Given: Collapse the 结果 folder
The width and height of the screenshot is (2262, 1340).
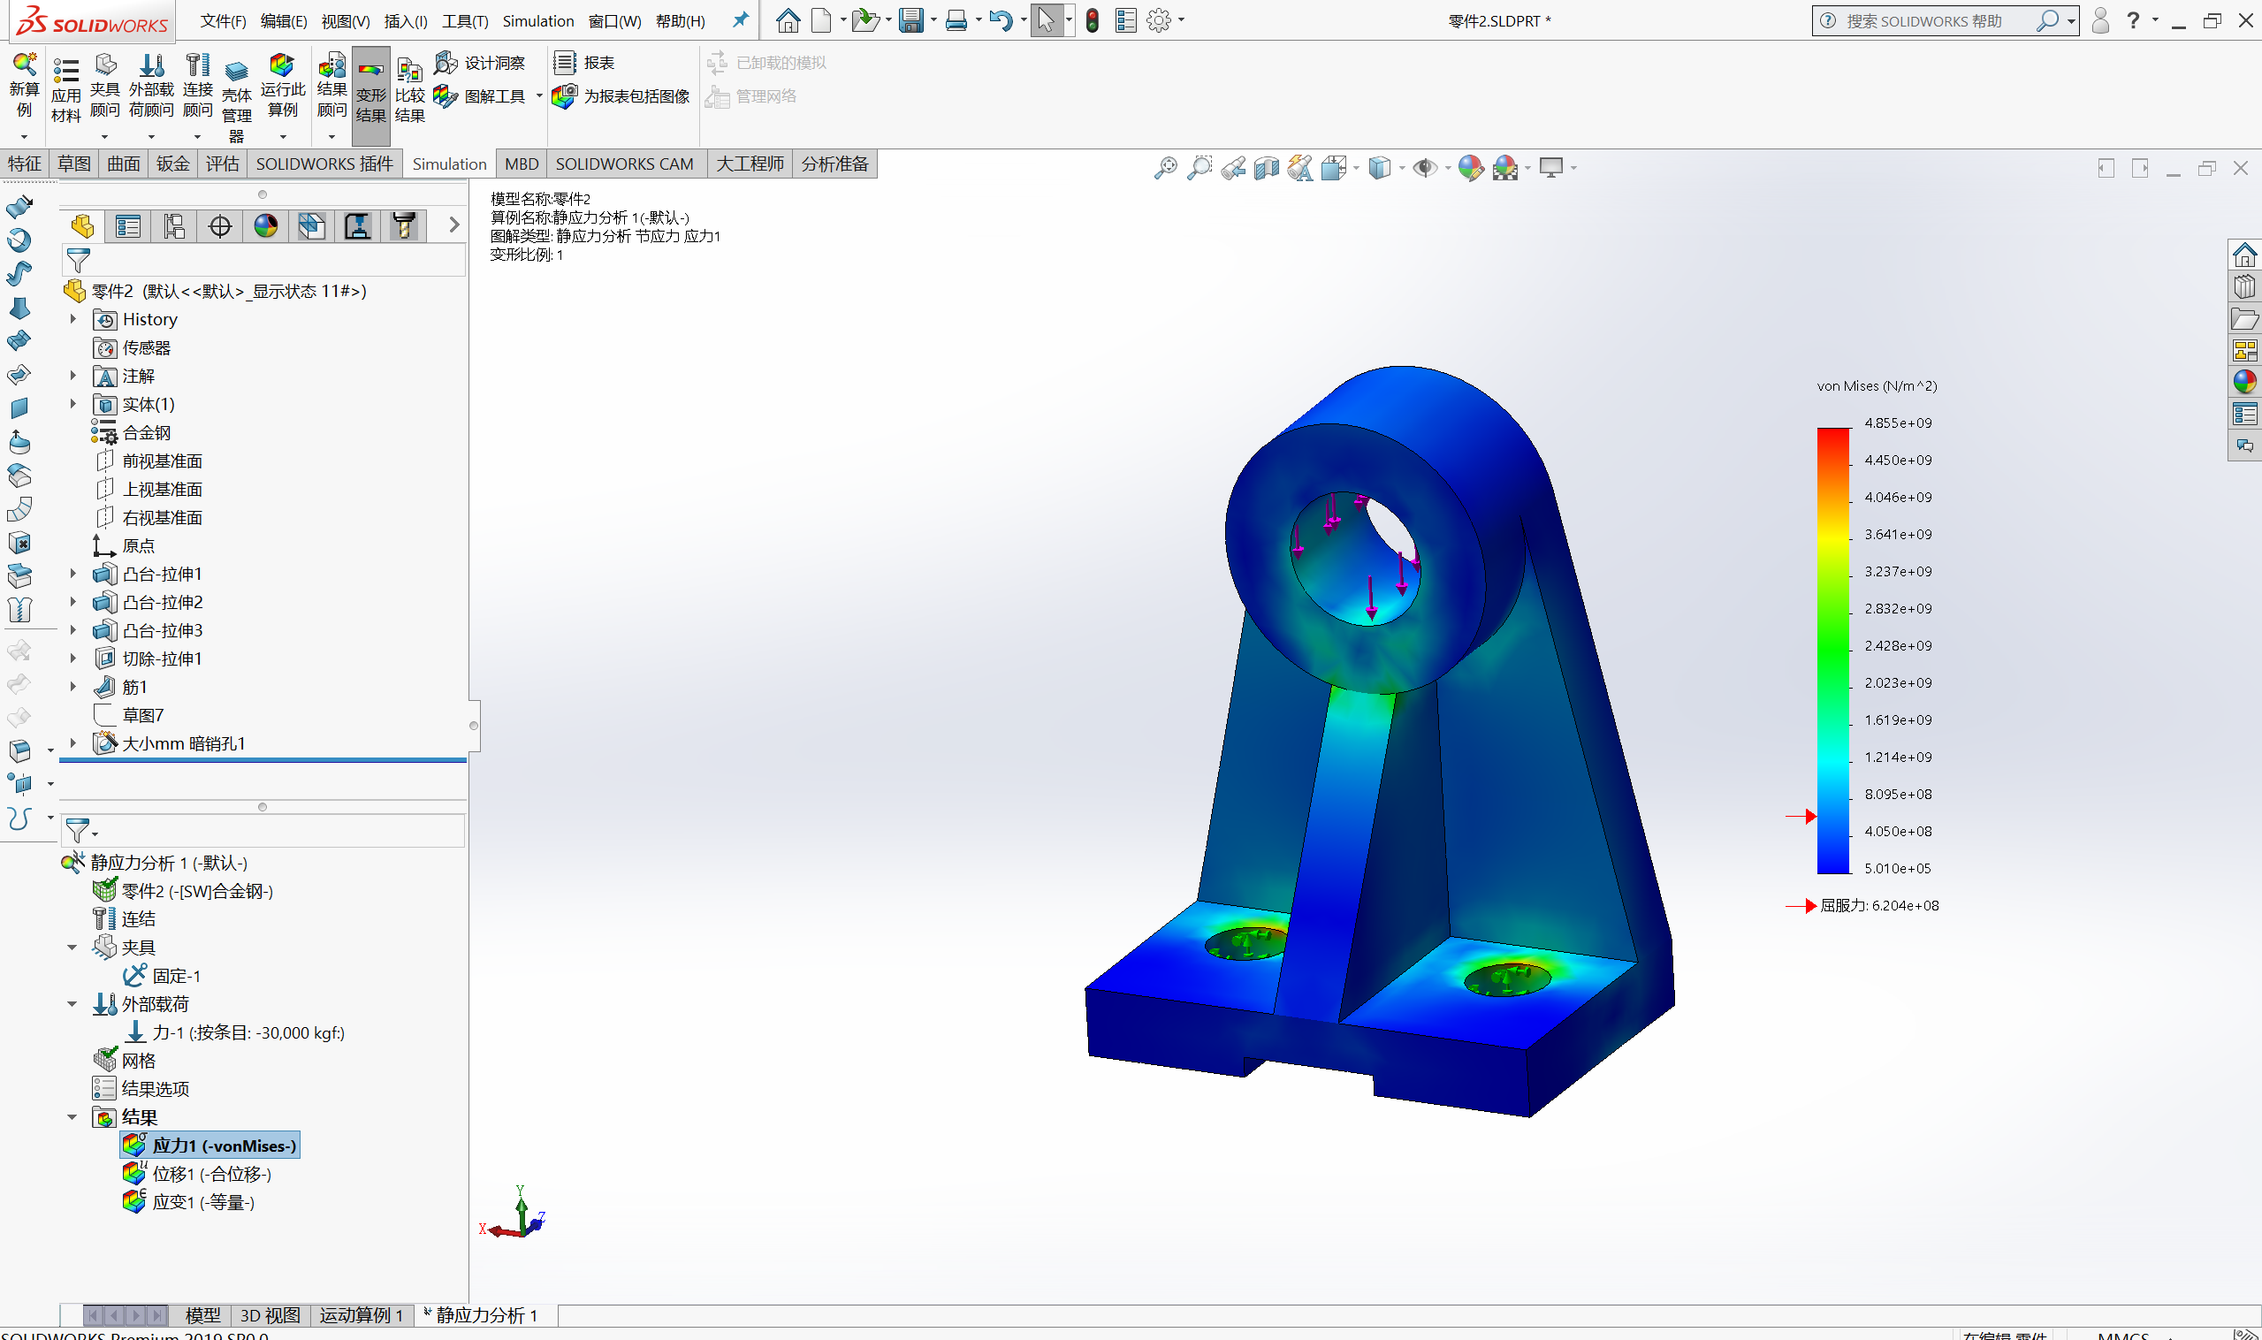Looking at the screenshot, I should (x=72, y=1117).
